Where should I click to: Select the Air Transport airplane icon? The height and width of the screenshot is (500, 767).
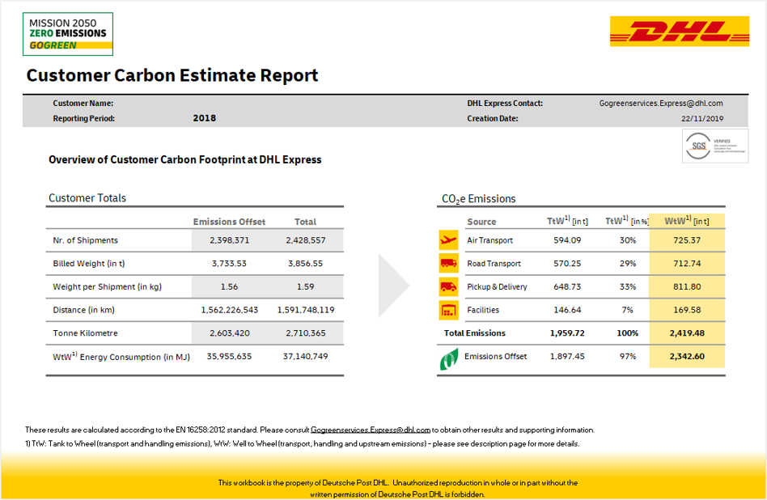tap(448, 240)
